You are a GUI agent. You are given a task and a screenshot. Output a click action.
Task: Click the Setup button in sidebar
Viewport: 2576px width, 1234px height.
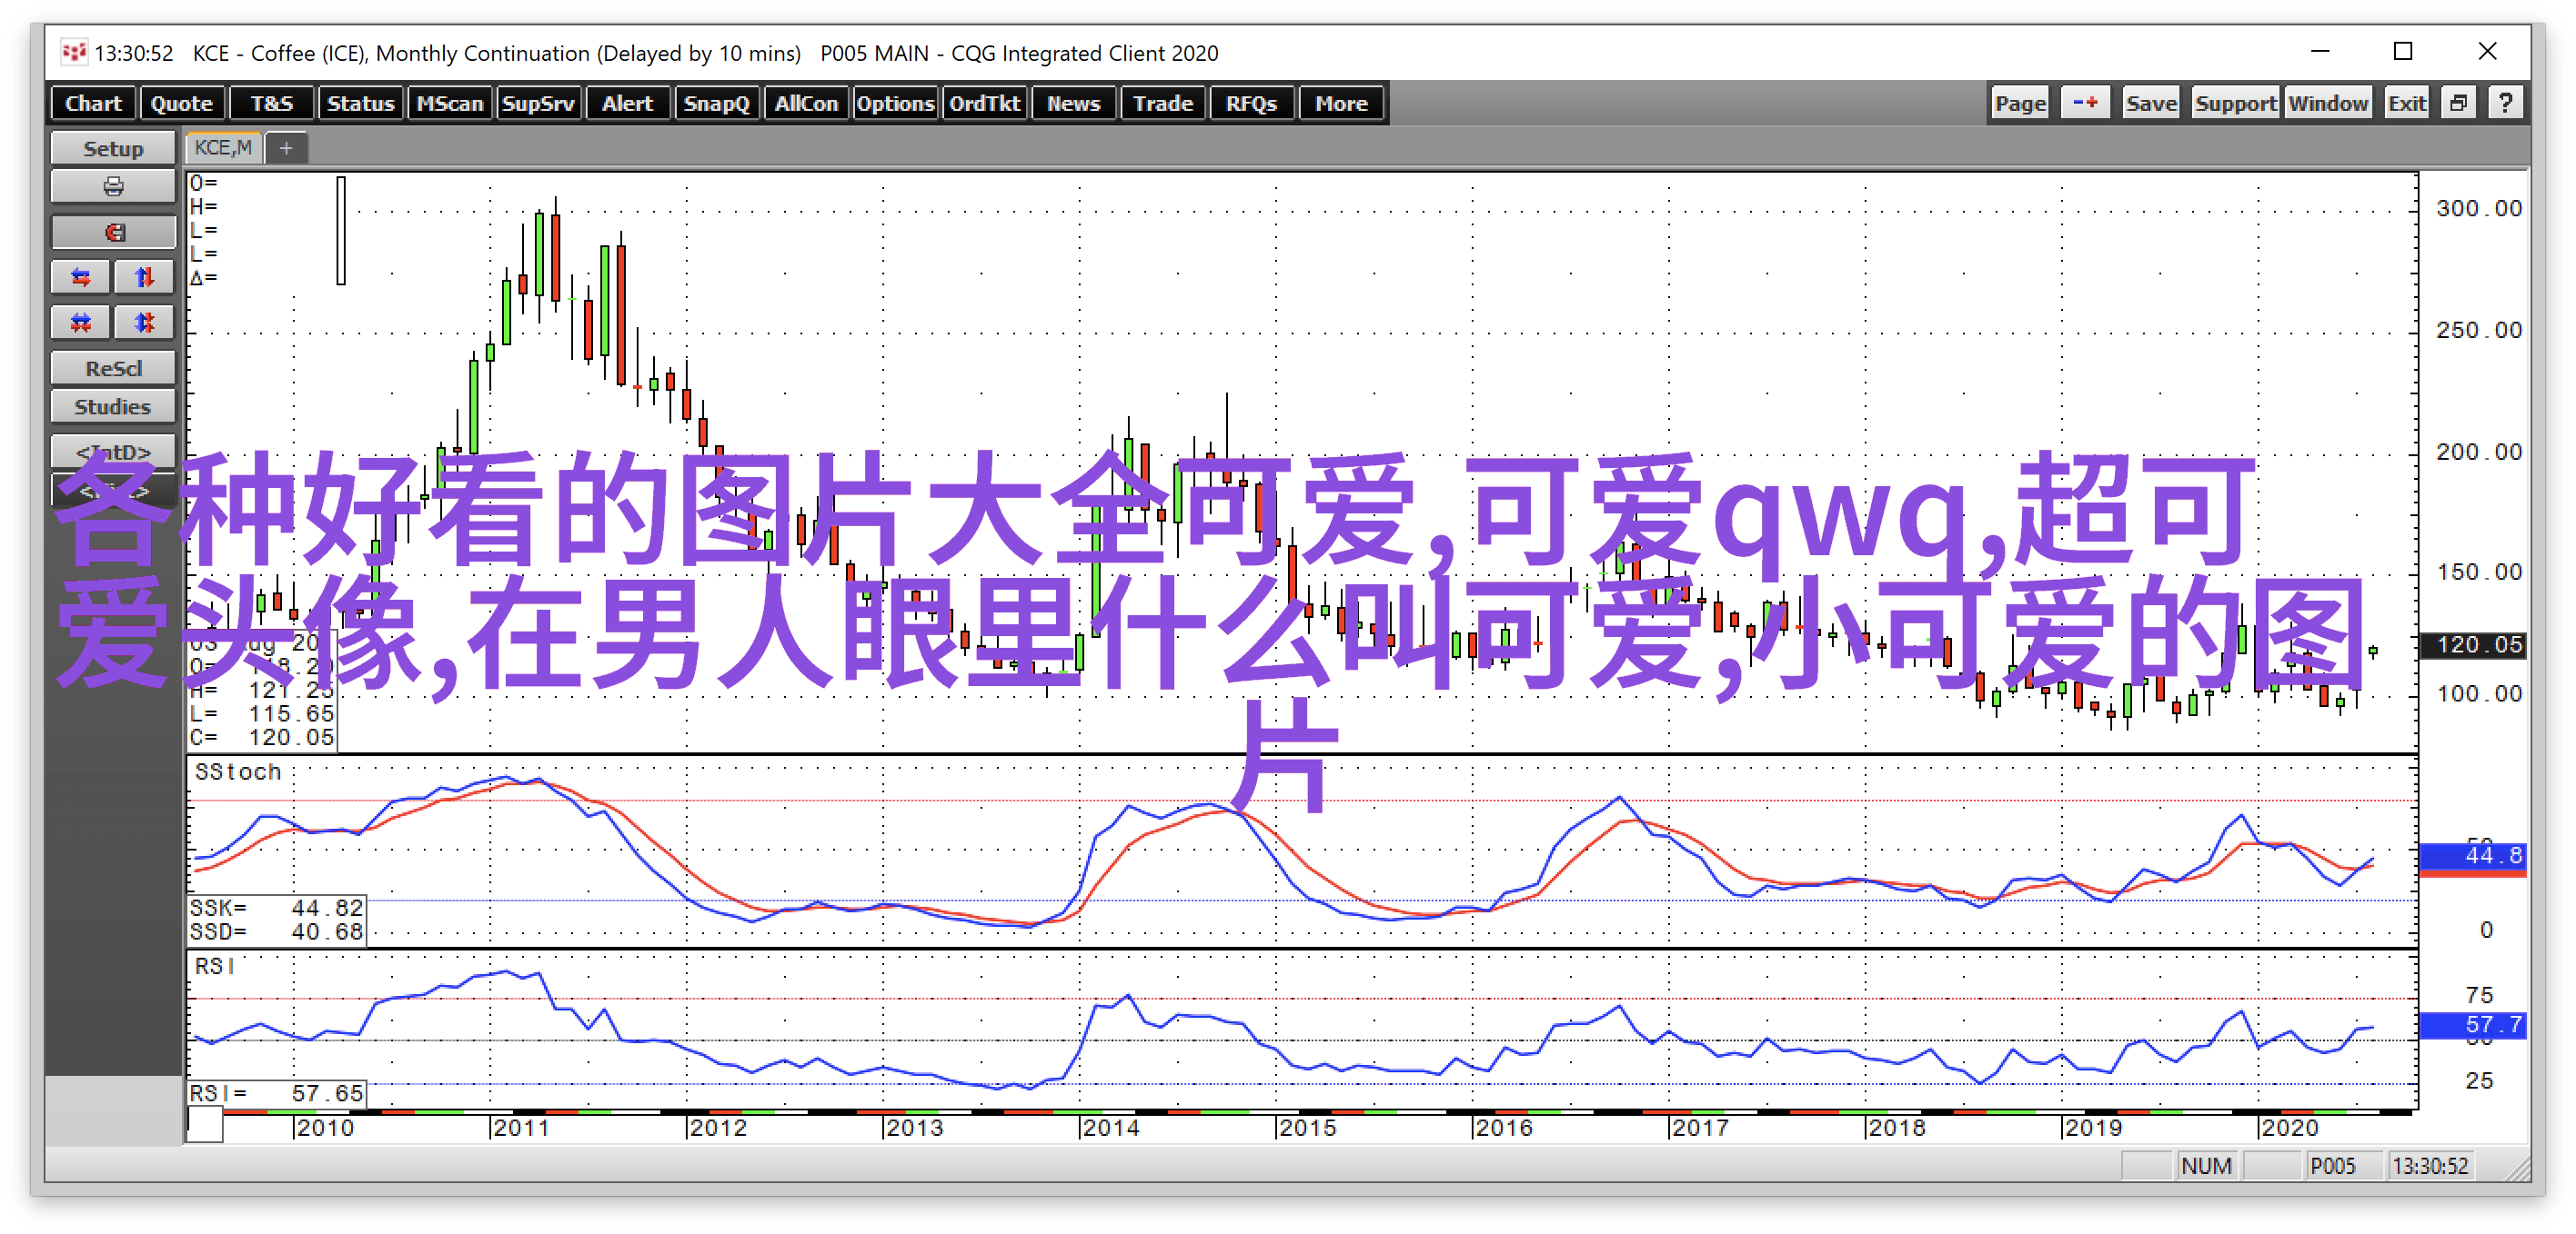pos(113,148)
